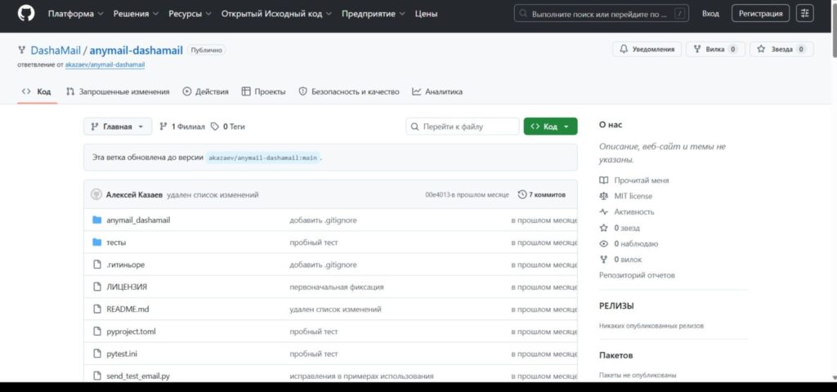Open the pytest.ini file

pos(121,354)
